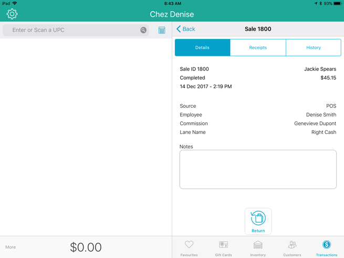Click inside the Notes text box
This screenshot has width=344, height=258.
point(258,169)
